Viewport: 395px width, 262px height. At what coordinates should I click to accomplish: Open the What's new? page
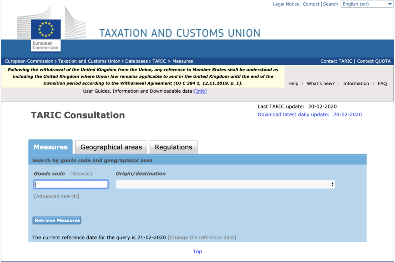click(321, 83)
